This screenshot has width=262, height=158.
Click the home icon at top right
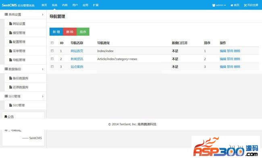point(232,5)
